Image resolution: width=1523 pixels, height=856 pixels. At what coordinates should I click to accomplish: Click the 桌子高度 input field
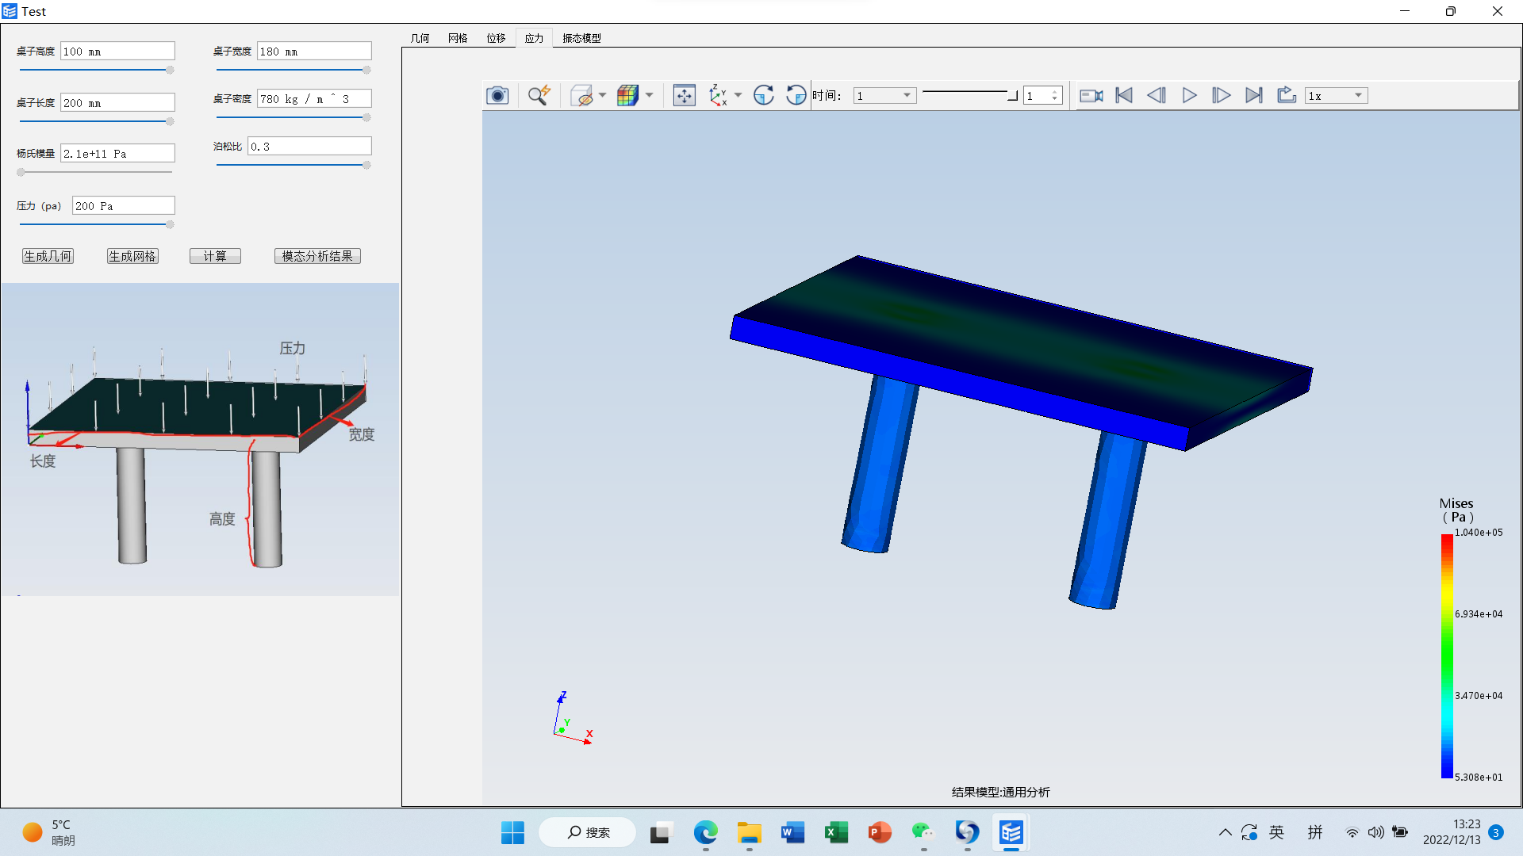click(x=117, y=52)
